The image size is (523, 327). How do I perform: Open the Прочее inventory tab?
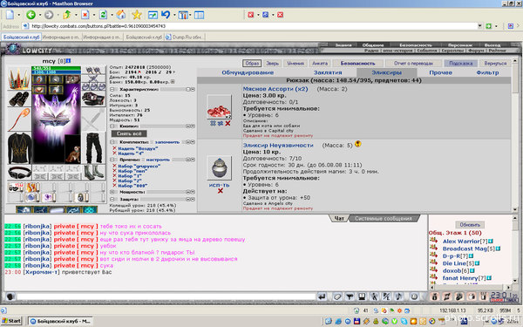click(x=440, y=72)
